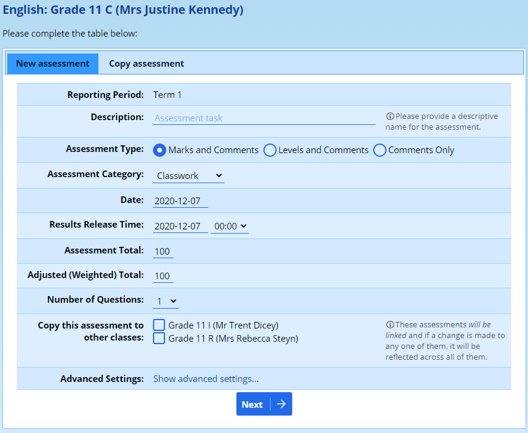The image size is (528, 433).
Task: Click the info icon beside linked assessments note
Action: click(390, 324)
